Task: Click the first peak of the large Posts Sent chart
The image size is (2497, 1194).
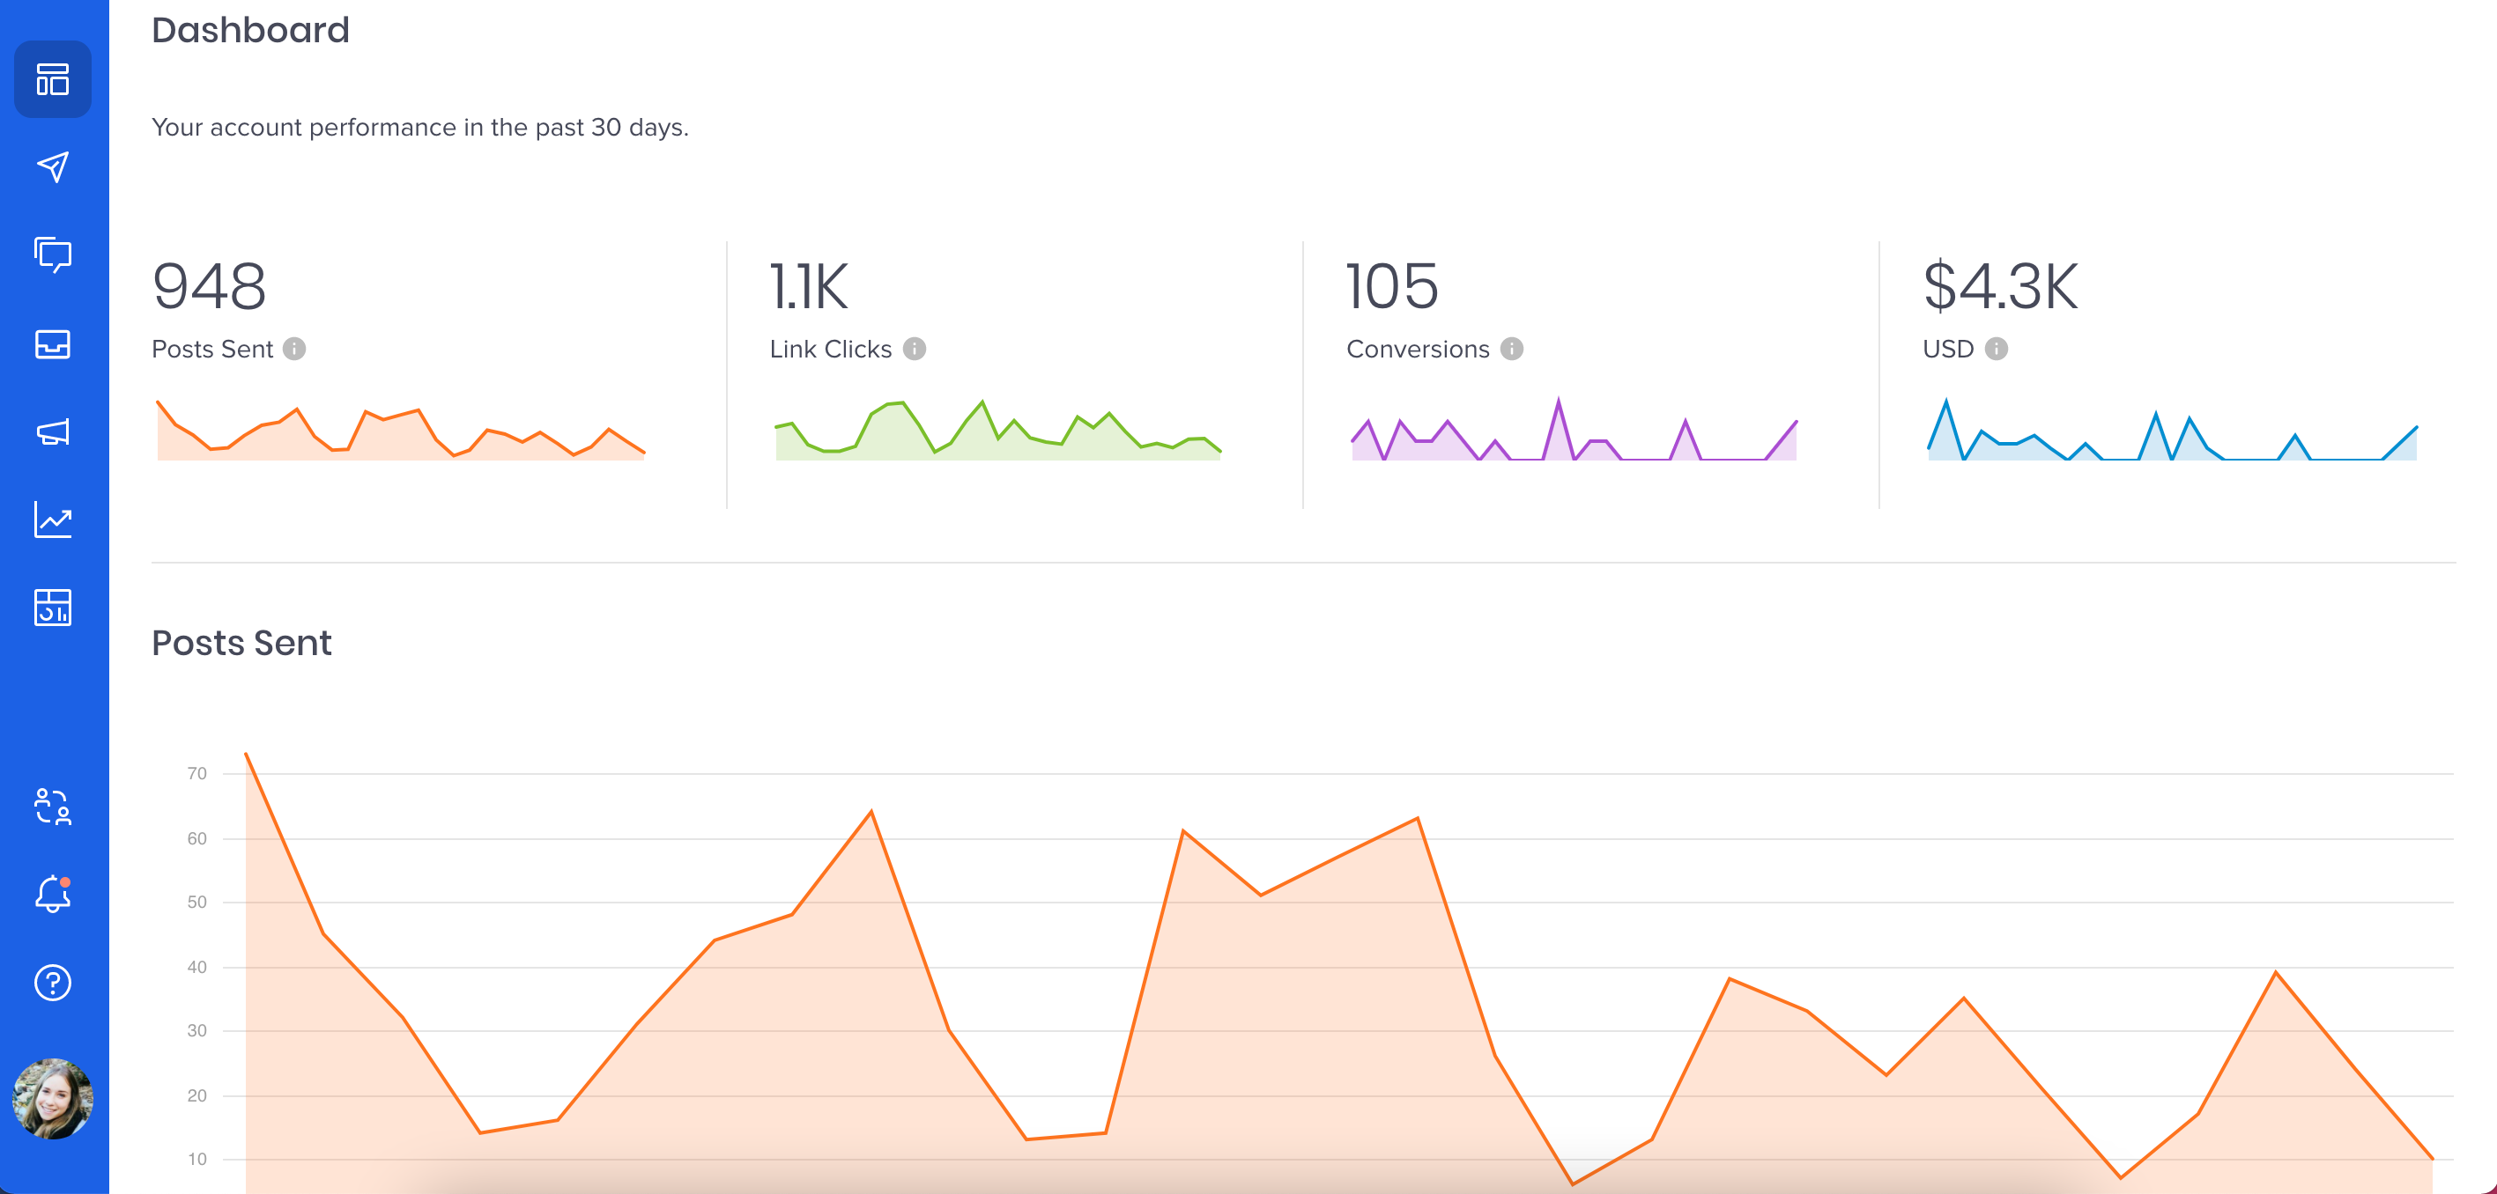Action: pyautogui.click(x=246, y=754)
